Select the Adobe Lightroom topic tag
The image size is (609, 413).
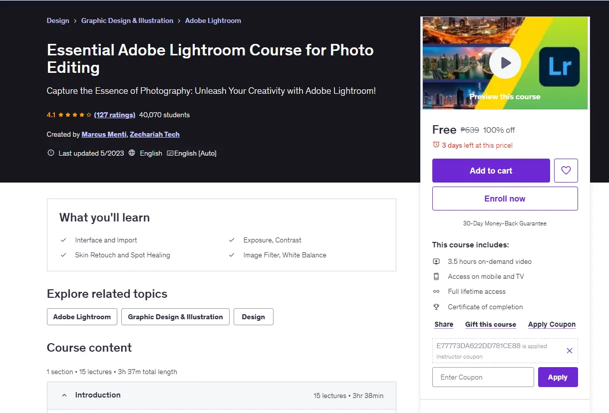coord(82,317)
